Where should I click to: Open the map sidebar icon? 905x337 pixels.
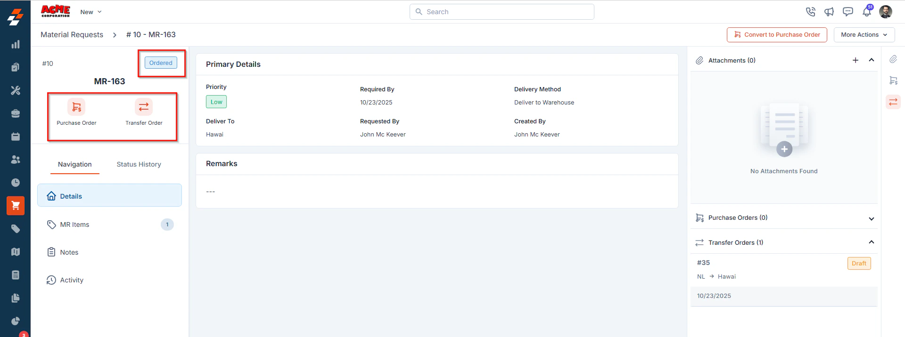point(16,252)
